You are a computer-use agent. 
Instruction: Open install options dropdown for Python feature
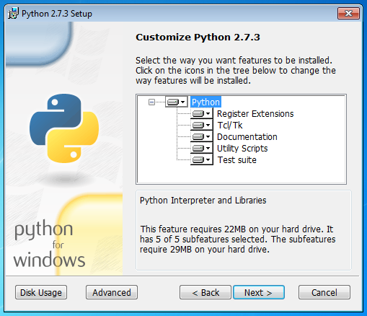[x=177, y=102]
